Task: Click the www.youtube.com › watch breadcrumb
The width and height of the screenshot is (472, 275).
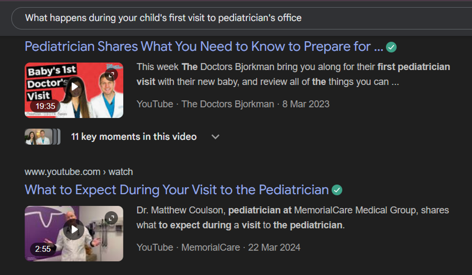Action: coord(79,172)
